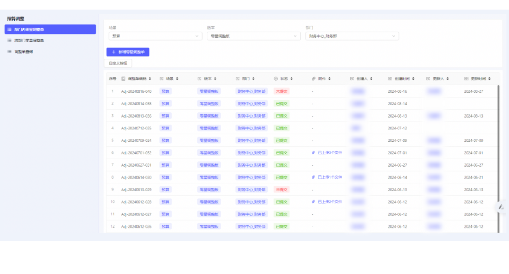Open 部门 dropdown 财务中心_财务部
The image size is (509, 274).
click(352, 36)
